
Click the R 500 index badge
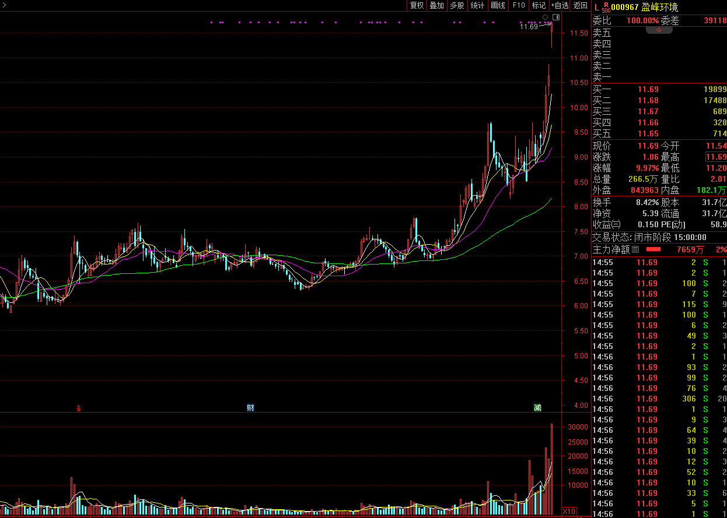606,8
